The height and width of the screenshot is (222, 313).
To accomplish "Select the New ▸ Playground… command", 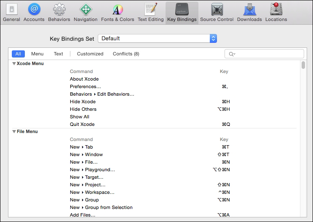I will 92,170.
